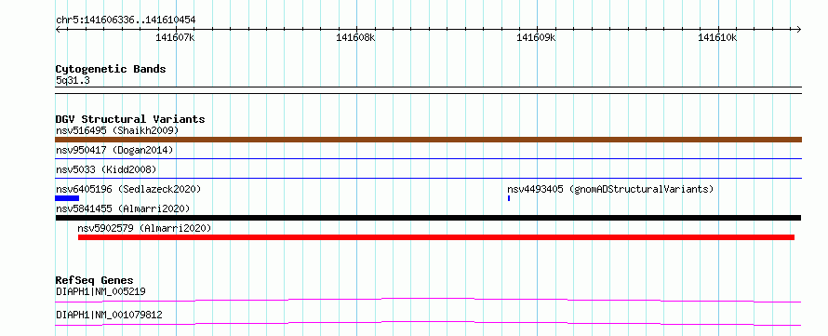Click the nsv4493405 (gnomADStructuralVariants) label

click(x=610, y=189)
